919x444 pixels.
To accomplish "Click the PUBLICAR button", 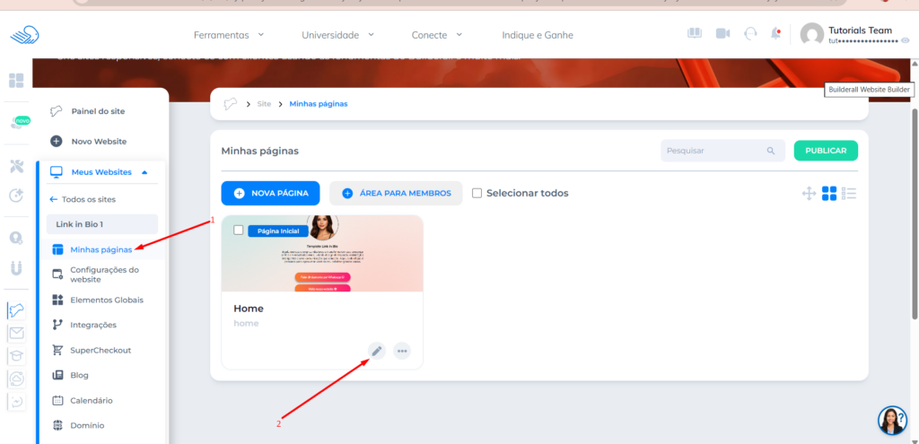I will click(x=826, y=151).
